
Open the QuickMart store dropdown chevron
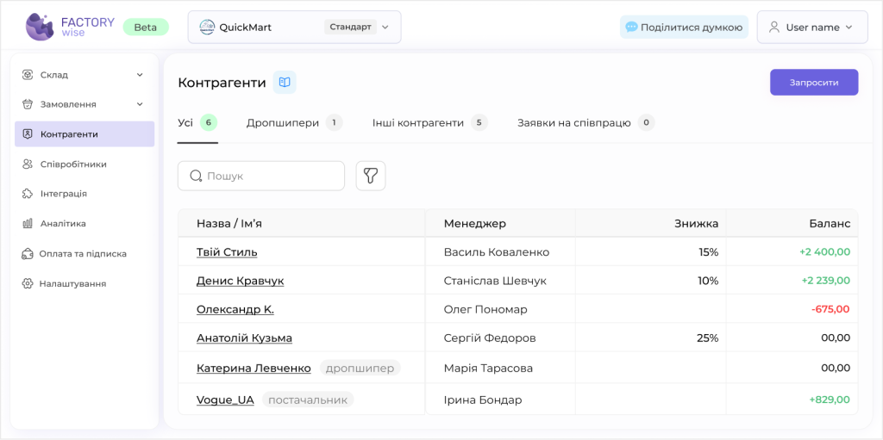385,27
